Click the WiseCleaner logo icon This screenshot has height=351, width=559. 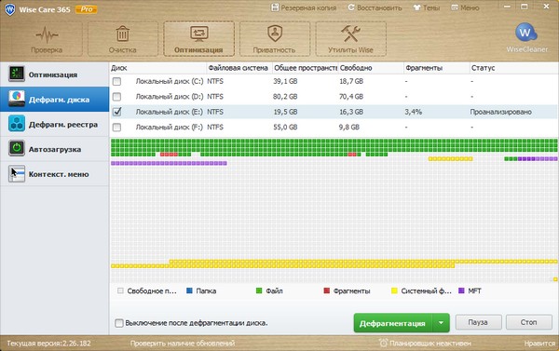coord(525,33)
